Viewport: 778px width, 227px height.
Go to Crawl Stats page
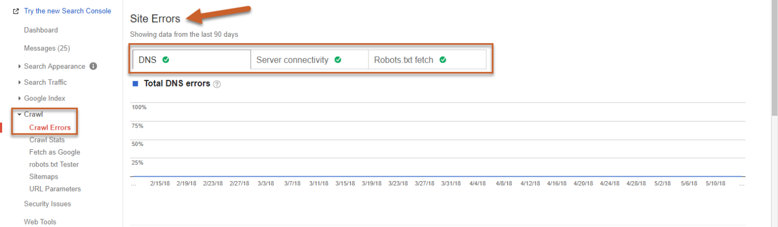coord(47,140)
